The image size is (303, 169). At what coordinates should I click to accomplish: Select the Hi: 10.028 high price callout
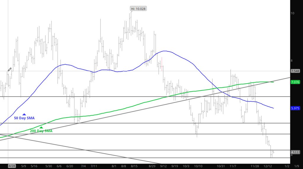point(138,9)
